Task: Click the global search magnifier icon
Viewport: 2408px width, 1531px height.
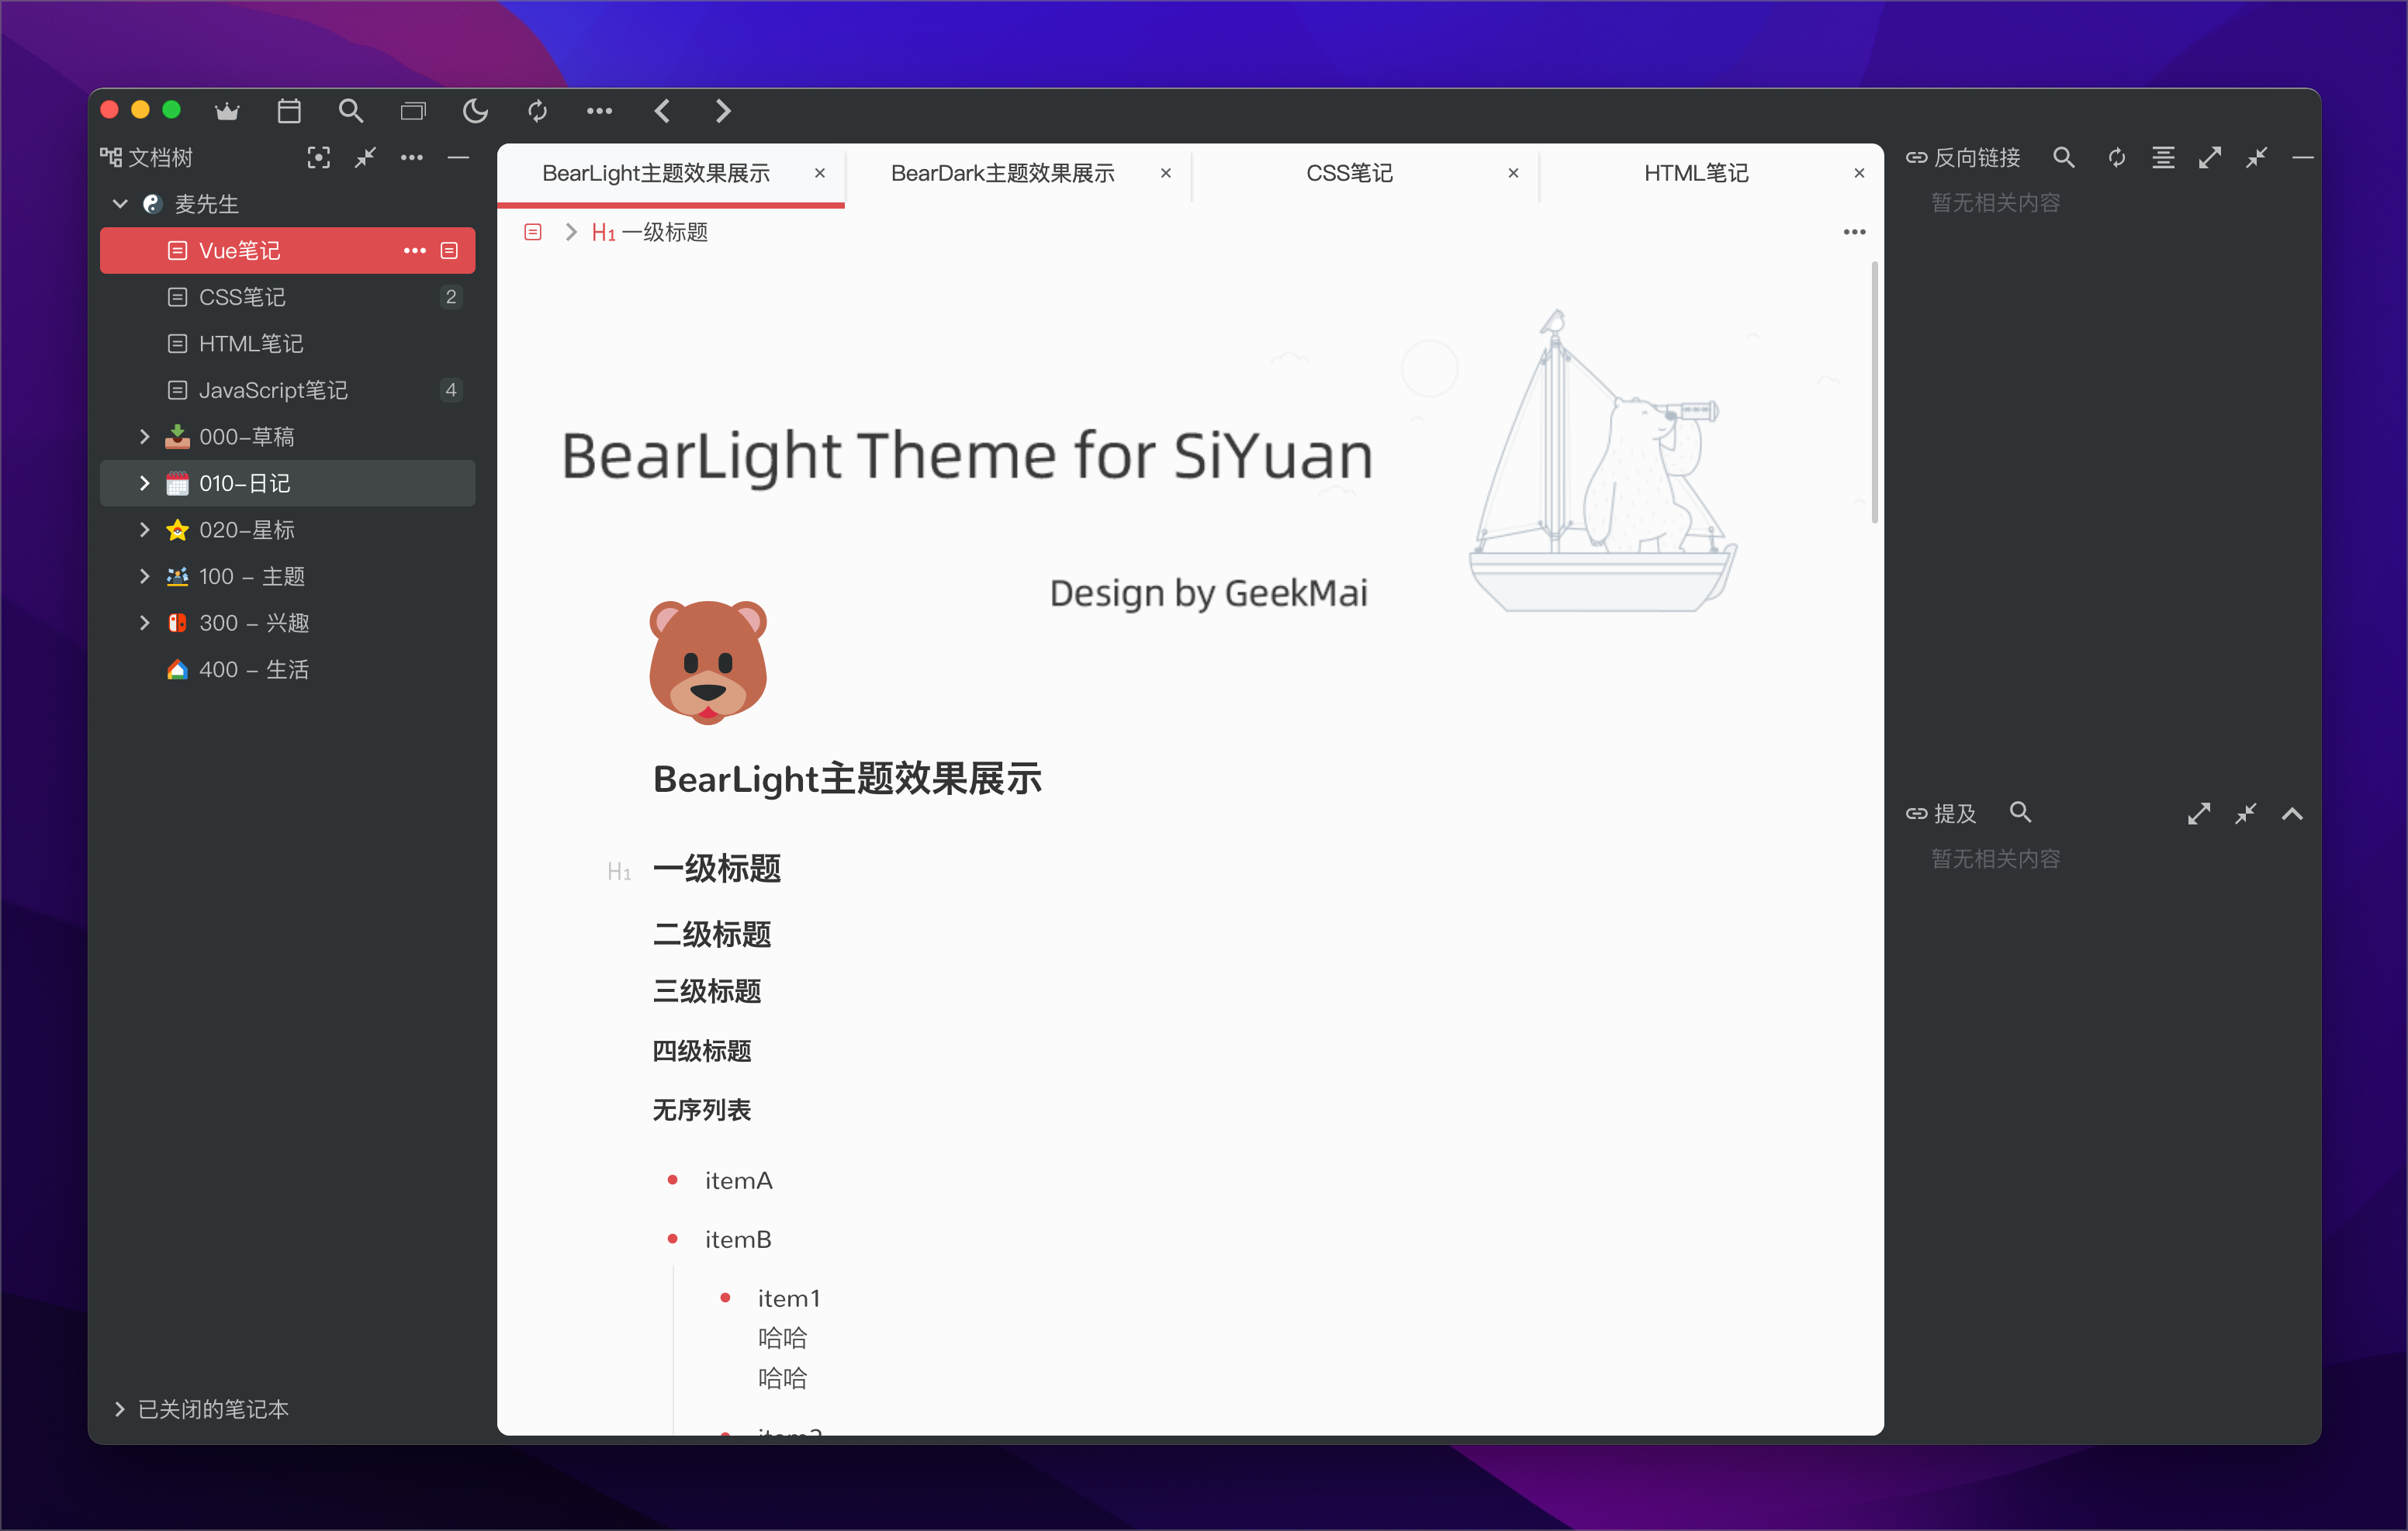Action: coord(350,111)
